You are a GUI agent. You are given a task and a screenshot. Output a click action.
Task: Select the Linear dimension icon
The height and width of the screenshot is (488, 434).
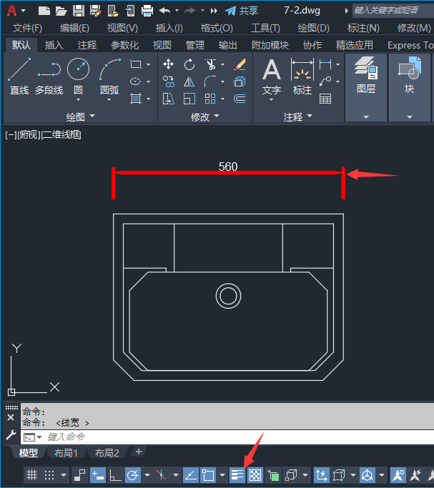(325, 64)
